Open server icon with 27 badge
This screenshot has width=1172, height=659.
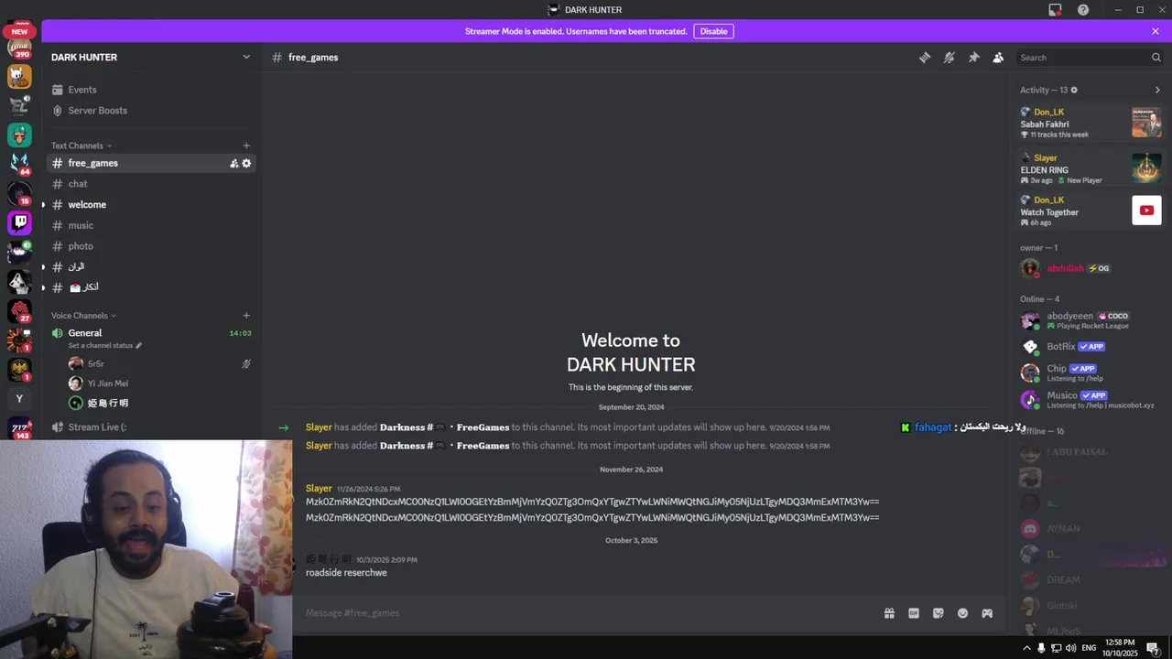tap(19, 310)
